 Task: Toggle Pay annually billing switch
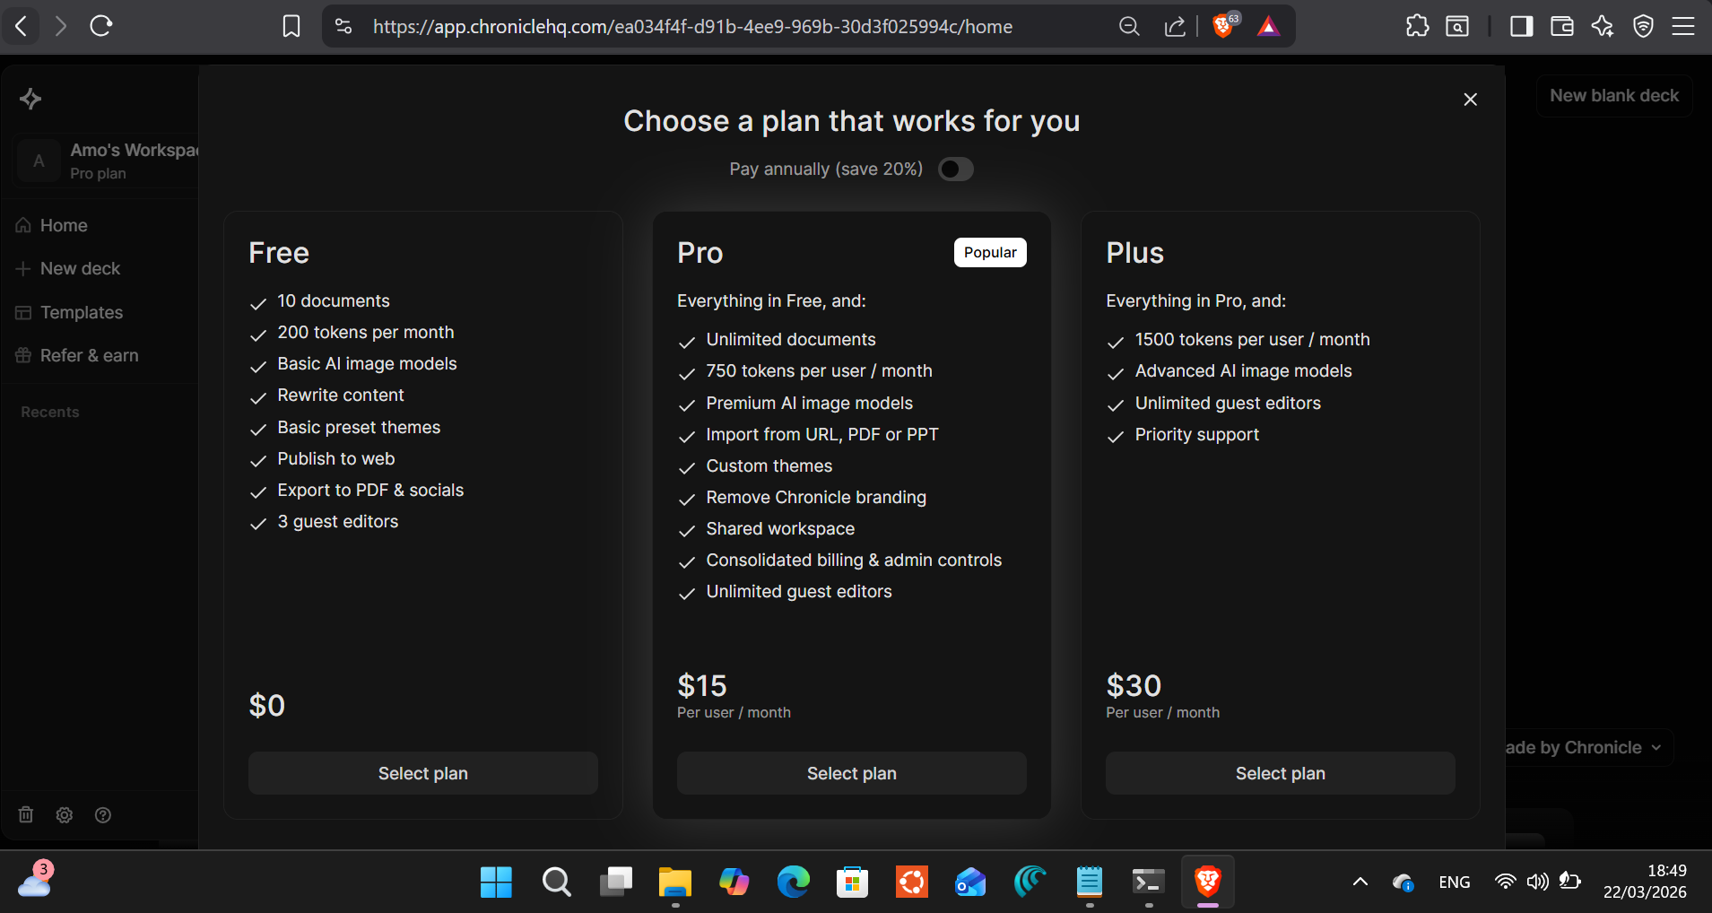click(955, 169)
